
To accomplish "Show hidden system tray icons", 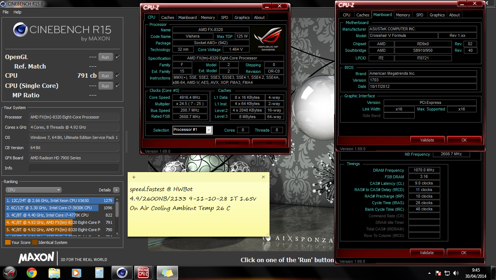I will click(x=429, y=273).
